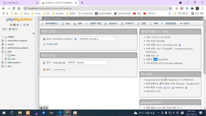206x116 pixels.
Task: Click the browser home button
Action: point(19,8)
